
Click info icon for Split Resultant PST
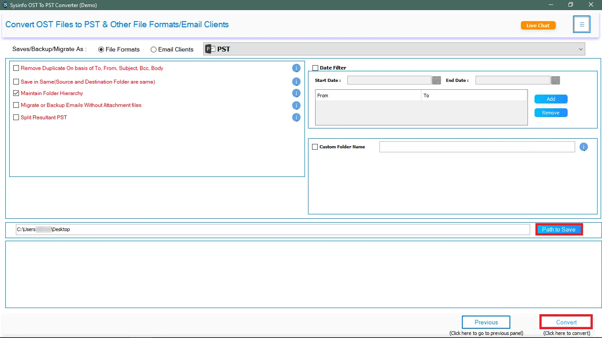[296, 118]
